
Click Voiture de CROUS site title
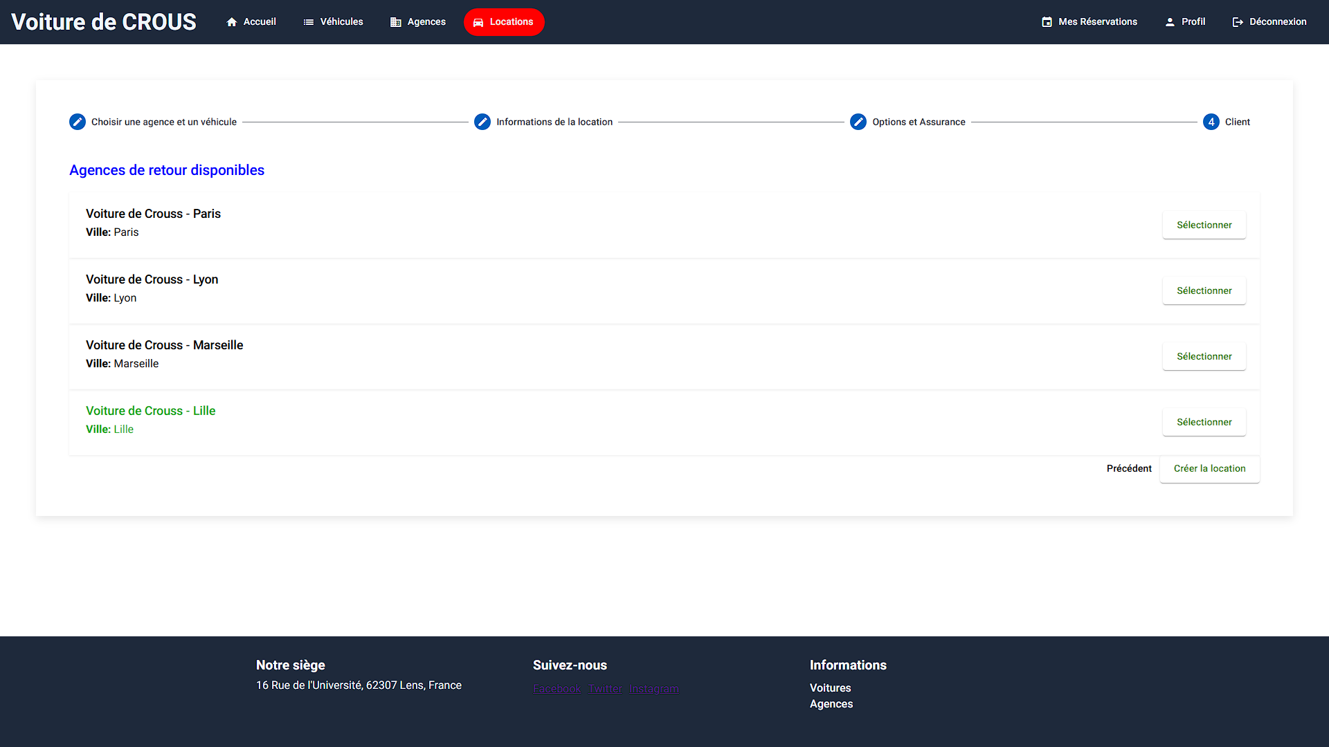(104, 22)
